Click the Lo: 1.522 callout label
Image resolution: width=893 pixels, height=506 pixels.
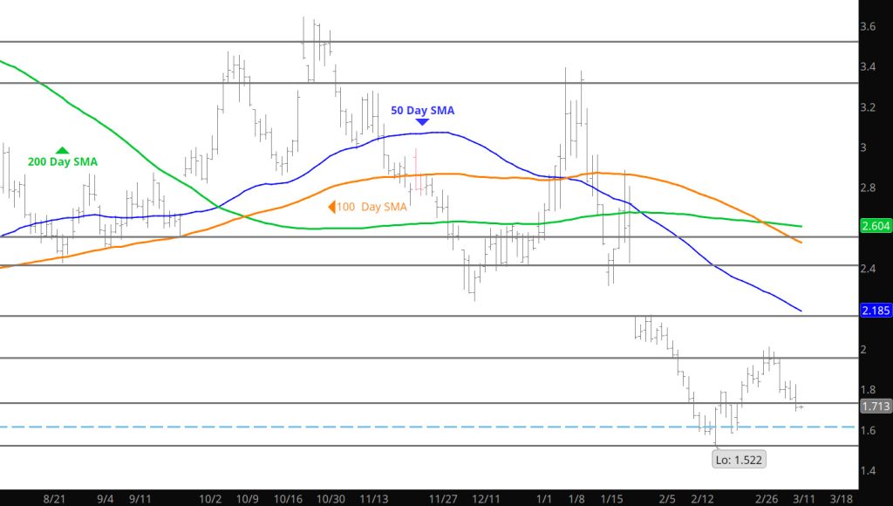click(x=740, y=459)
